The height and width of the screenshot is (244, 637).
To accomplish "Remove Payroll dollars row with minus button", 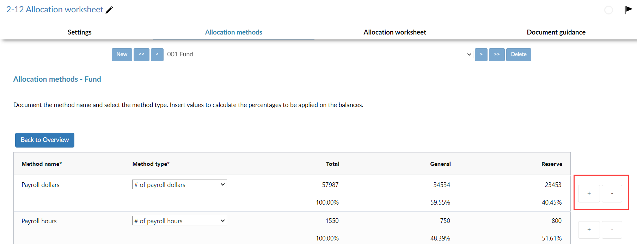I will 612,193.
